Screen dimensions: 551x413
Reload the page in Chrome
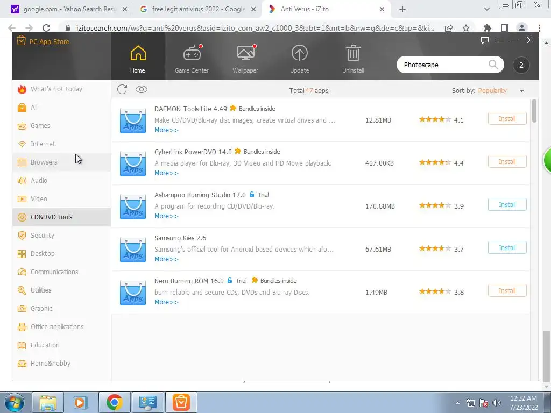(46, 28)
